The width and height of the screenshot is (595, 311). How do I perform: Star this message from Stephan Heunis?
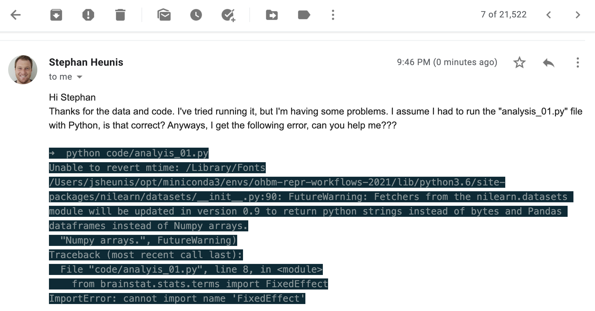coord(519,62)
